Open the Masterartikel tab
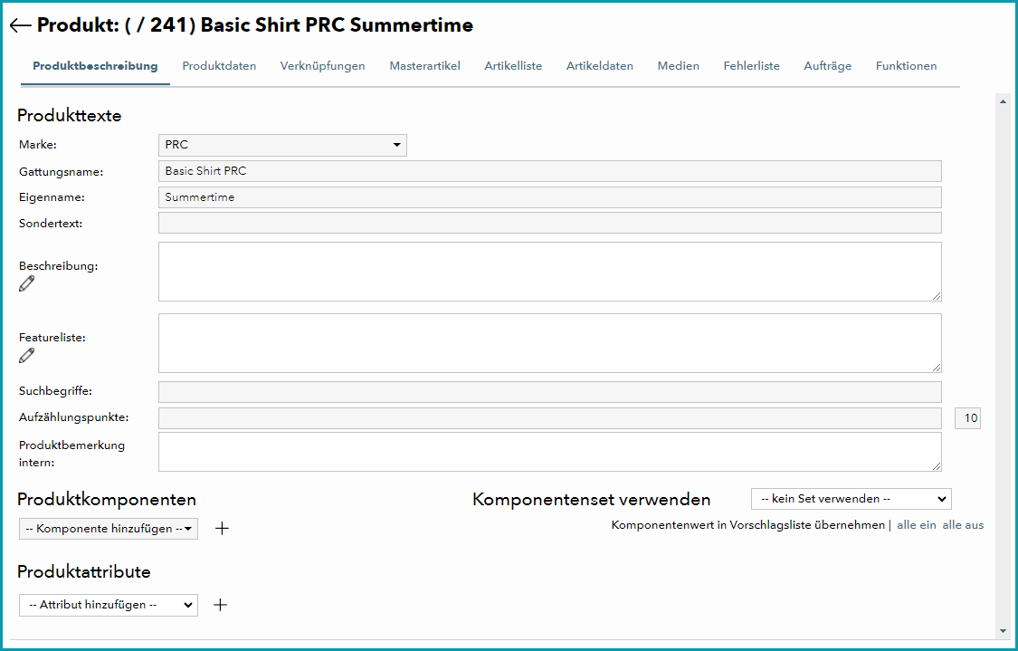The height and width of the screenshot is (651, 1018). 424,65
